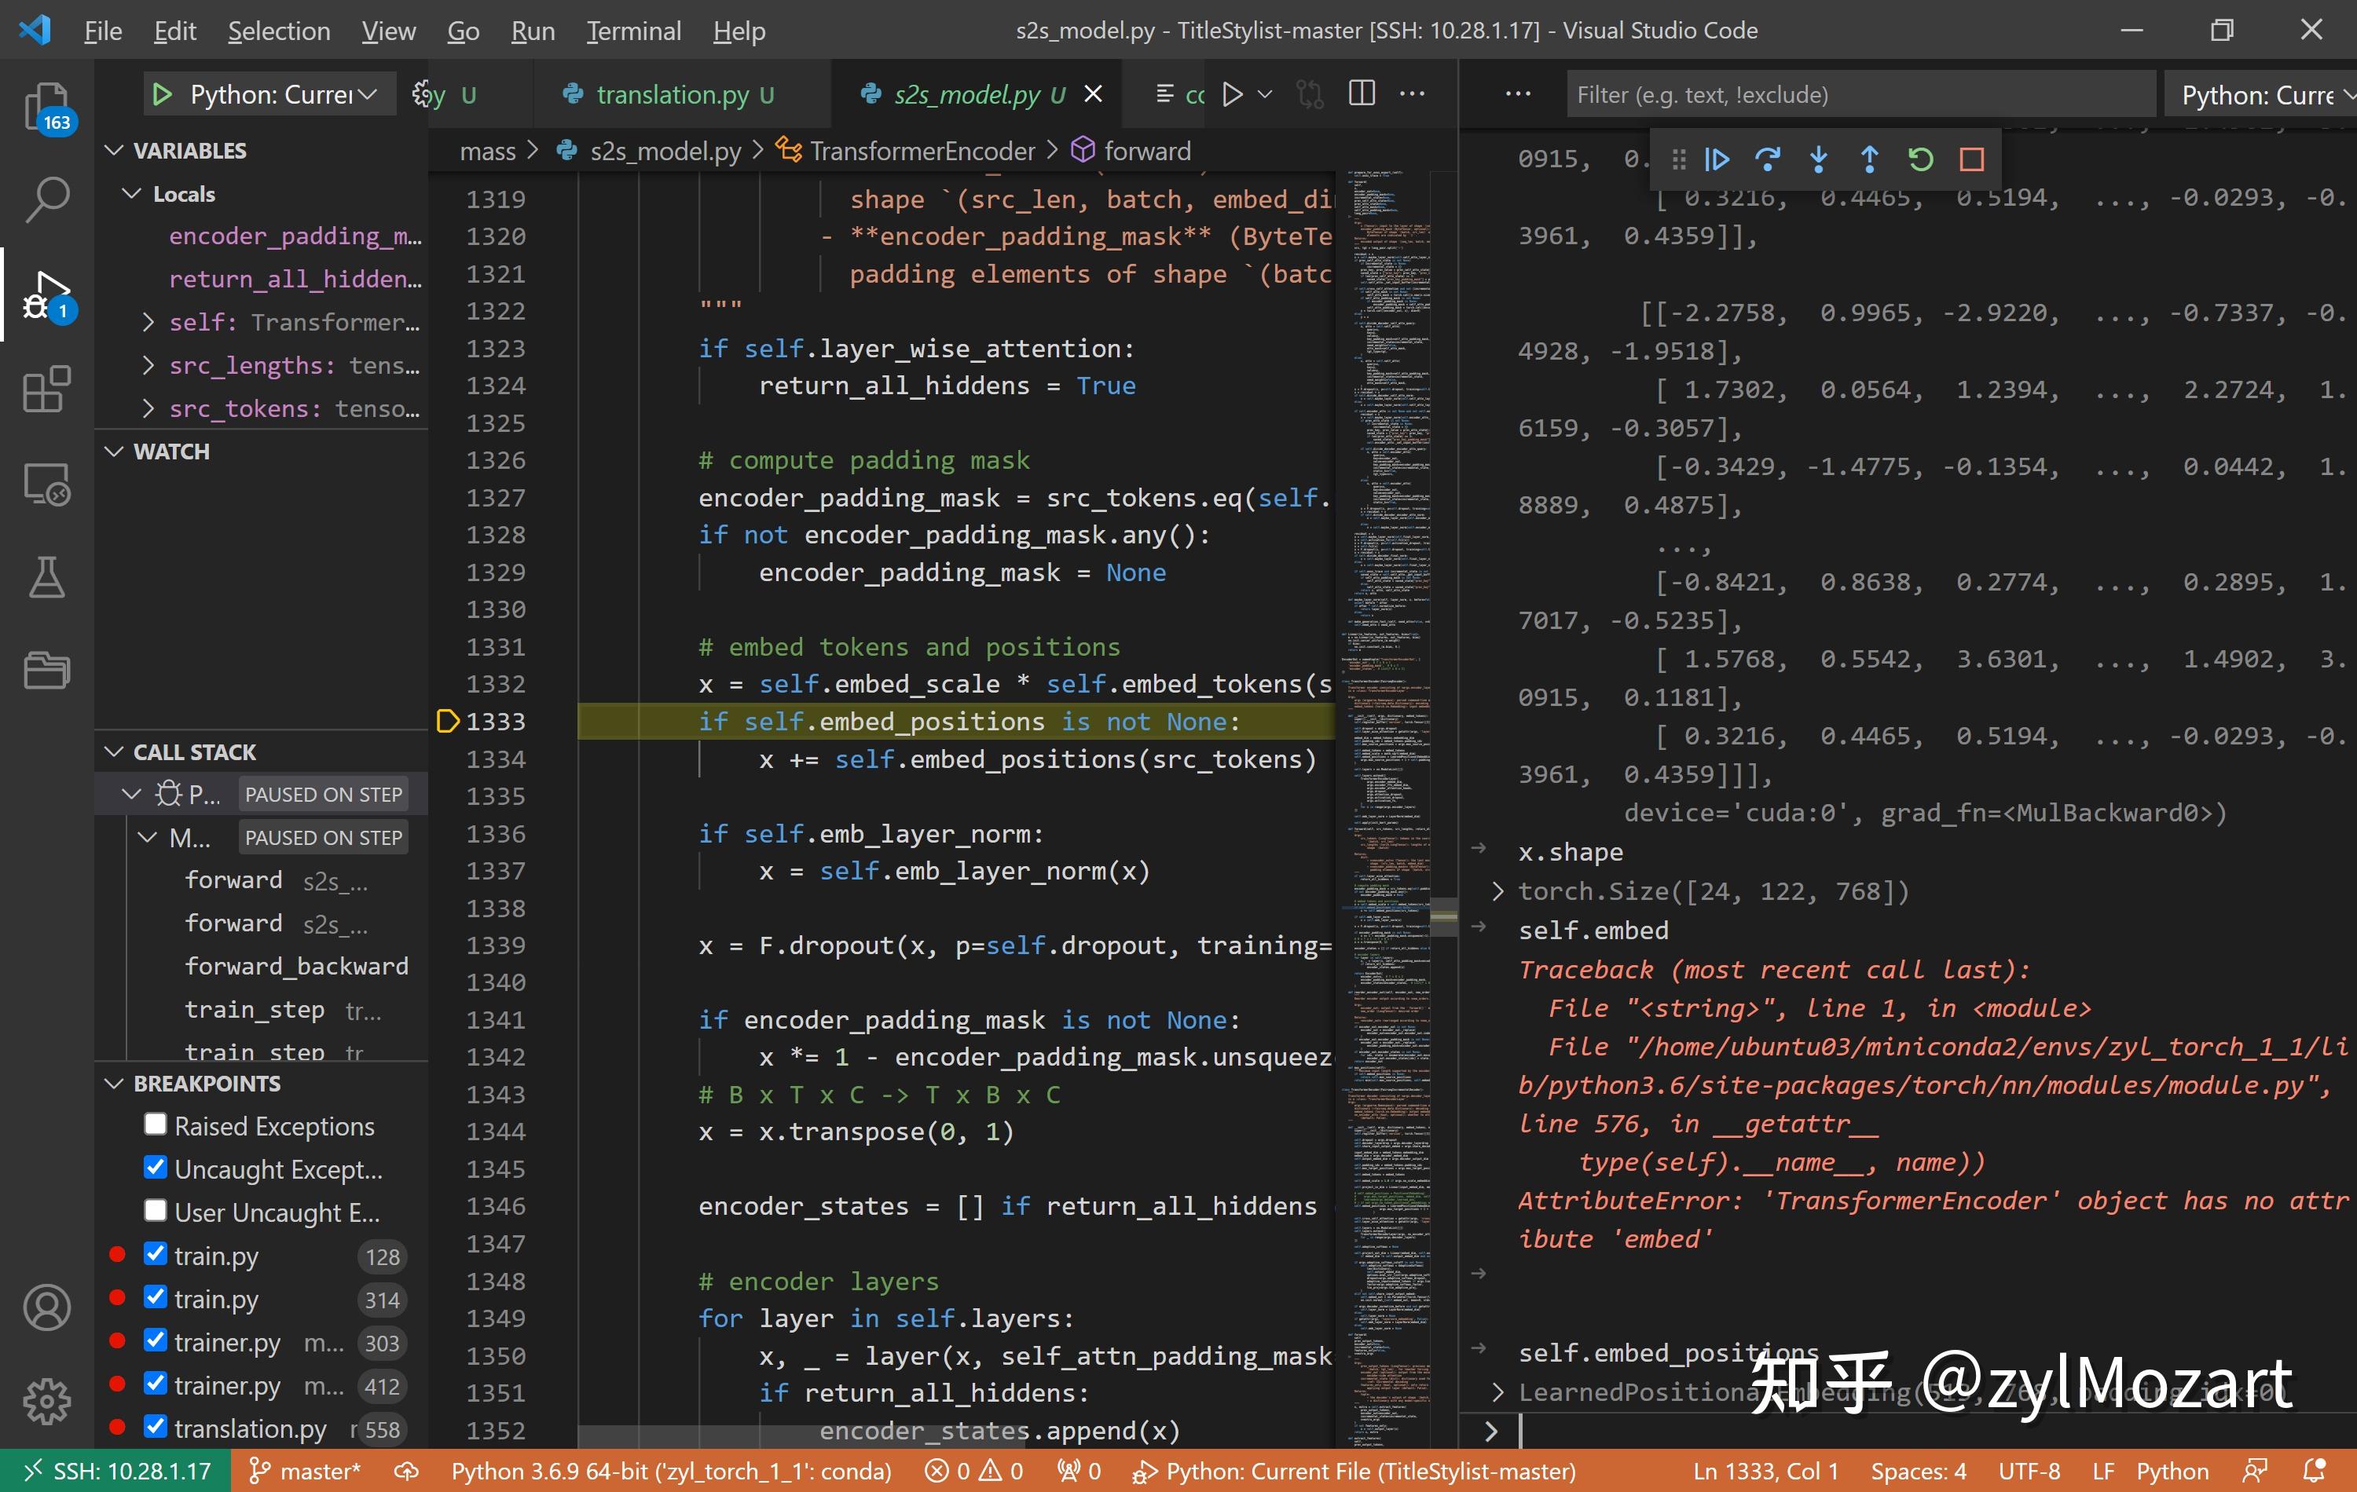Click the master* git branch indicator
This screenshot has width=2357, height=1492.
point(304,1471)
